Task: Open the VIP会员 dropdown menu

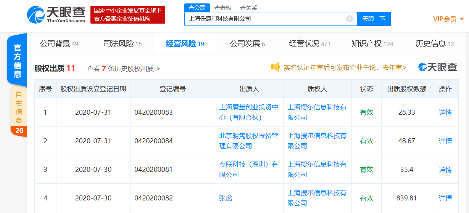Action: 448,19
